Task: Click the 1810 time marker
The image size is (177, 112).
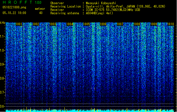Action: (x=171, y=24)
